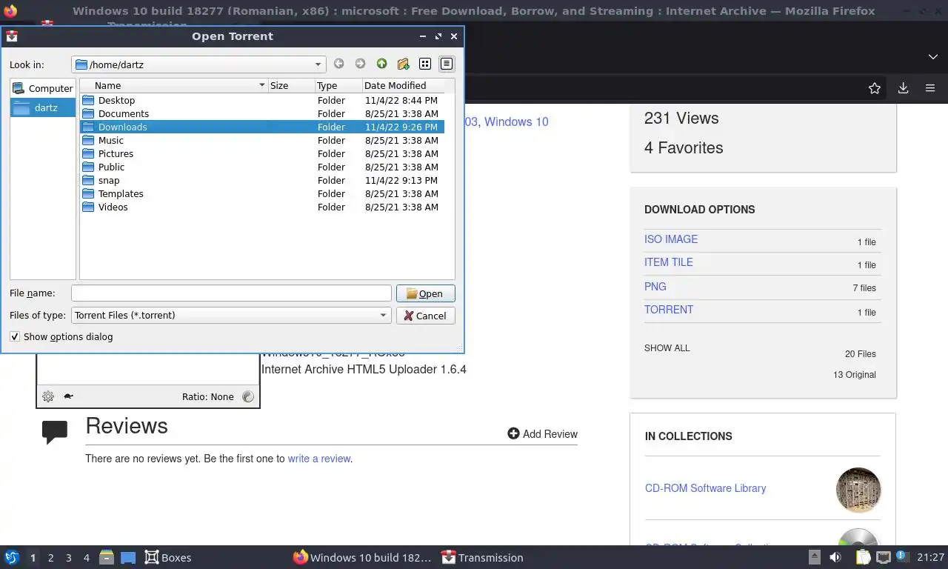Toggle Show options dialog checkbox
This screenshot has height=569, width=948.
click(x=15, y=336)
